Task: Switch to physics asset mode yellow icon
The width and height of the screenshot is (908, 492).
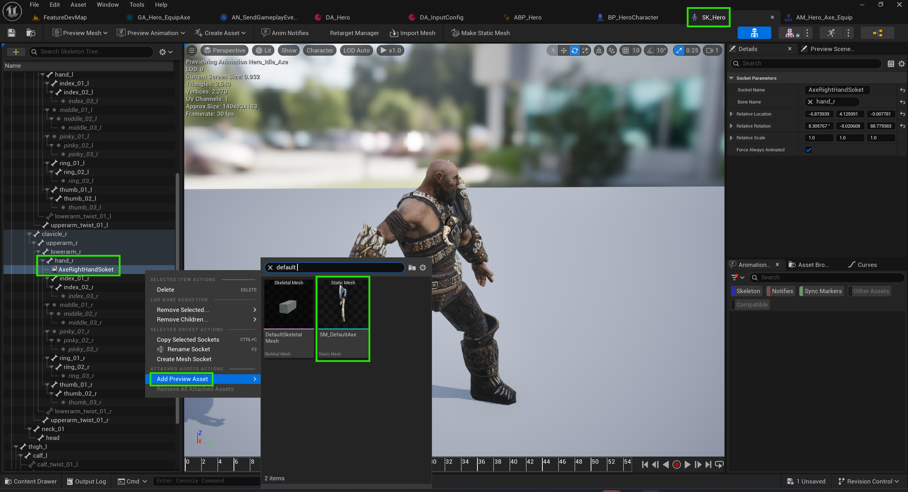Action: [x=877, y=33]
